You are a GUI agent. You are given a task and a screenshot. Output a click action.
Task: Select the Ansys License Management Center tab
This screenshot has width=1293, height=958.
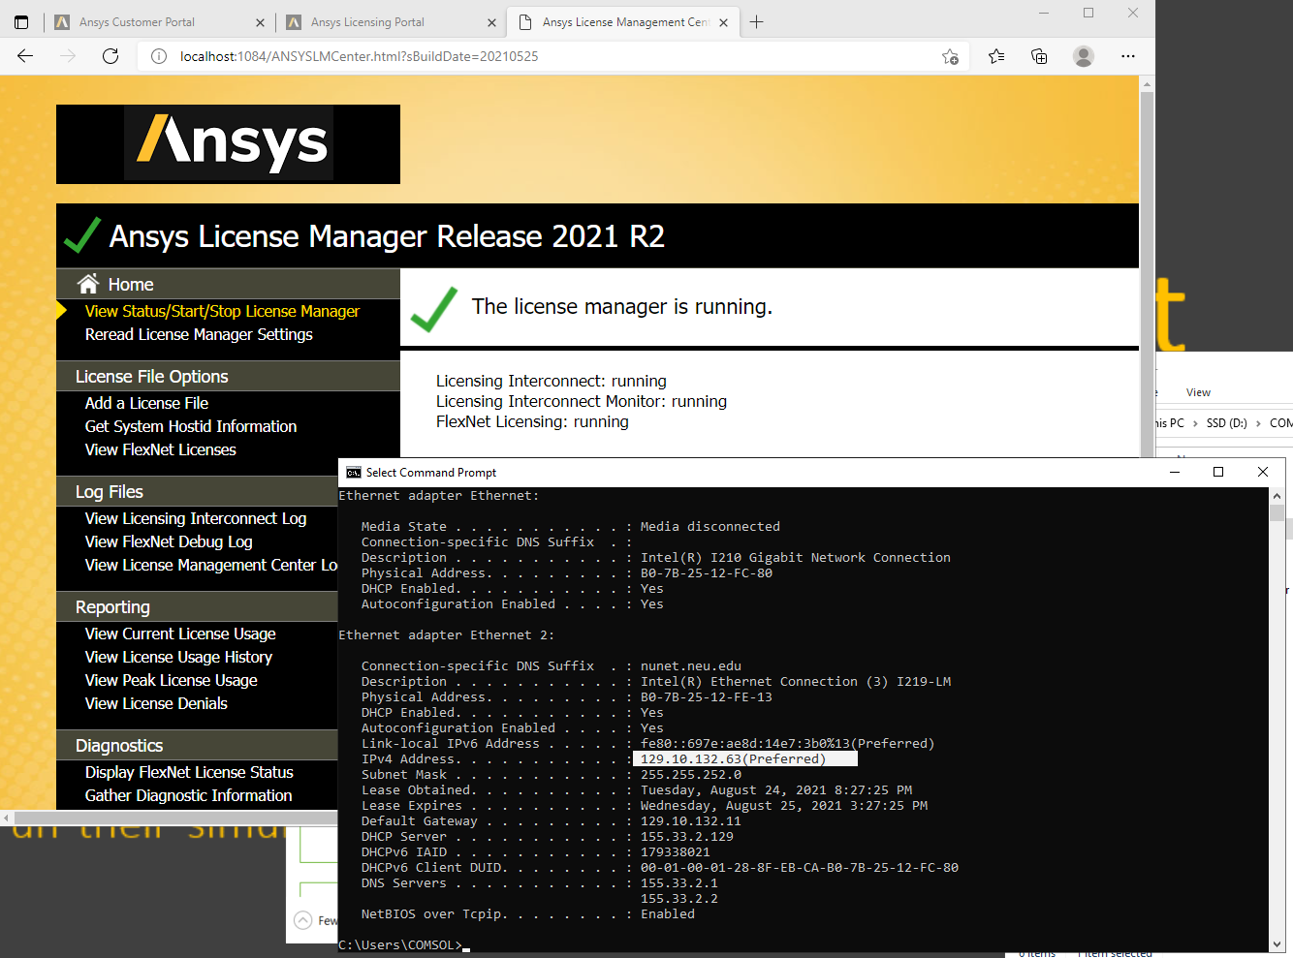(x=625, y=22)
